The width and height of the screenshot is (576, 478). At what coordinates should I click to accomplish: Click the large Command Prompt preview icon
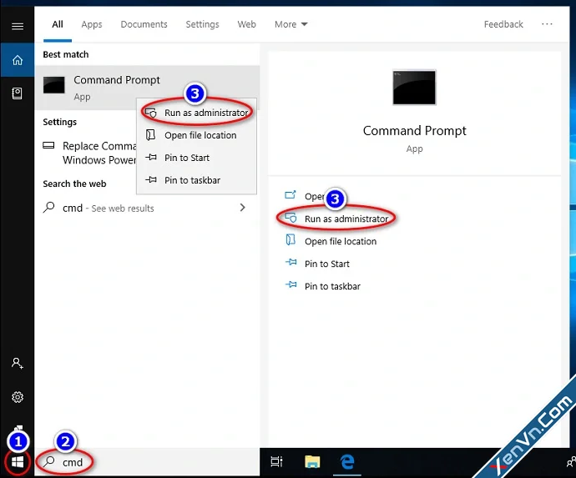pyautogui.click(x=414, y=88)
